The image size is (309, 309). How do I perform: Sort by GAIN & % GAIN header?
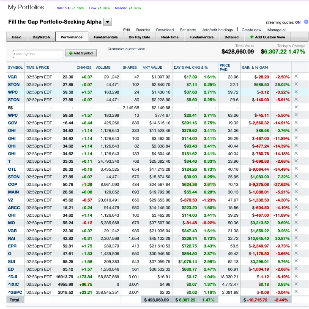(x=255, y=67)
